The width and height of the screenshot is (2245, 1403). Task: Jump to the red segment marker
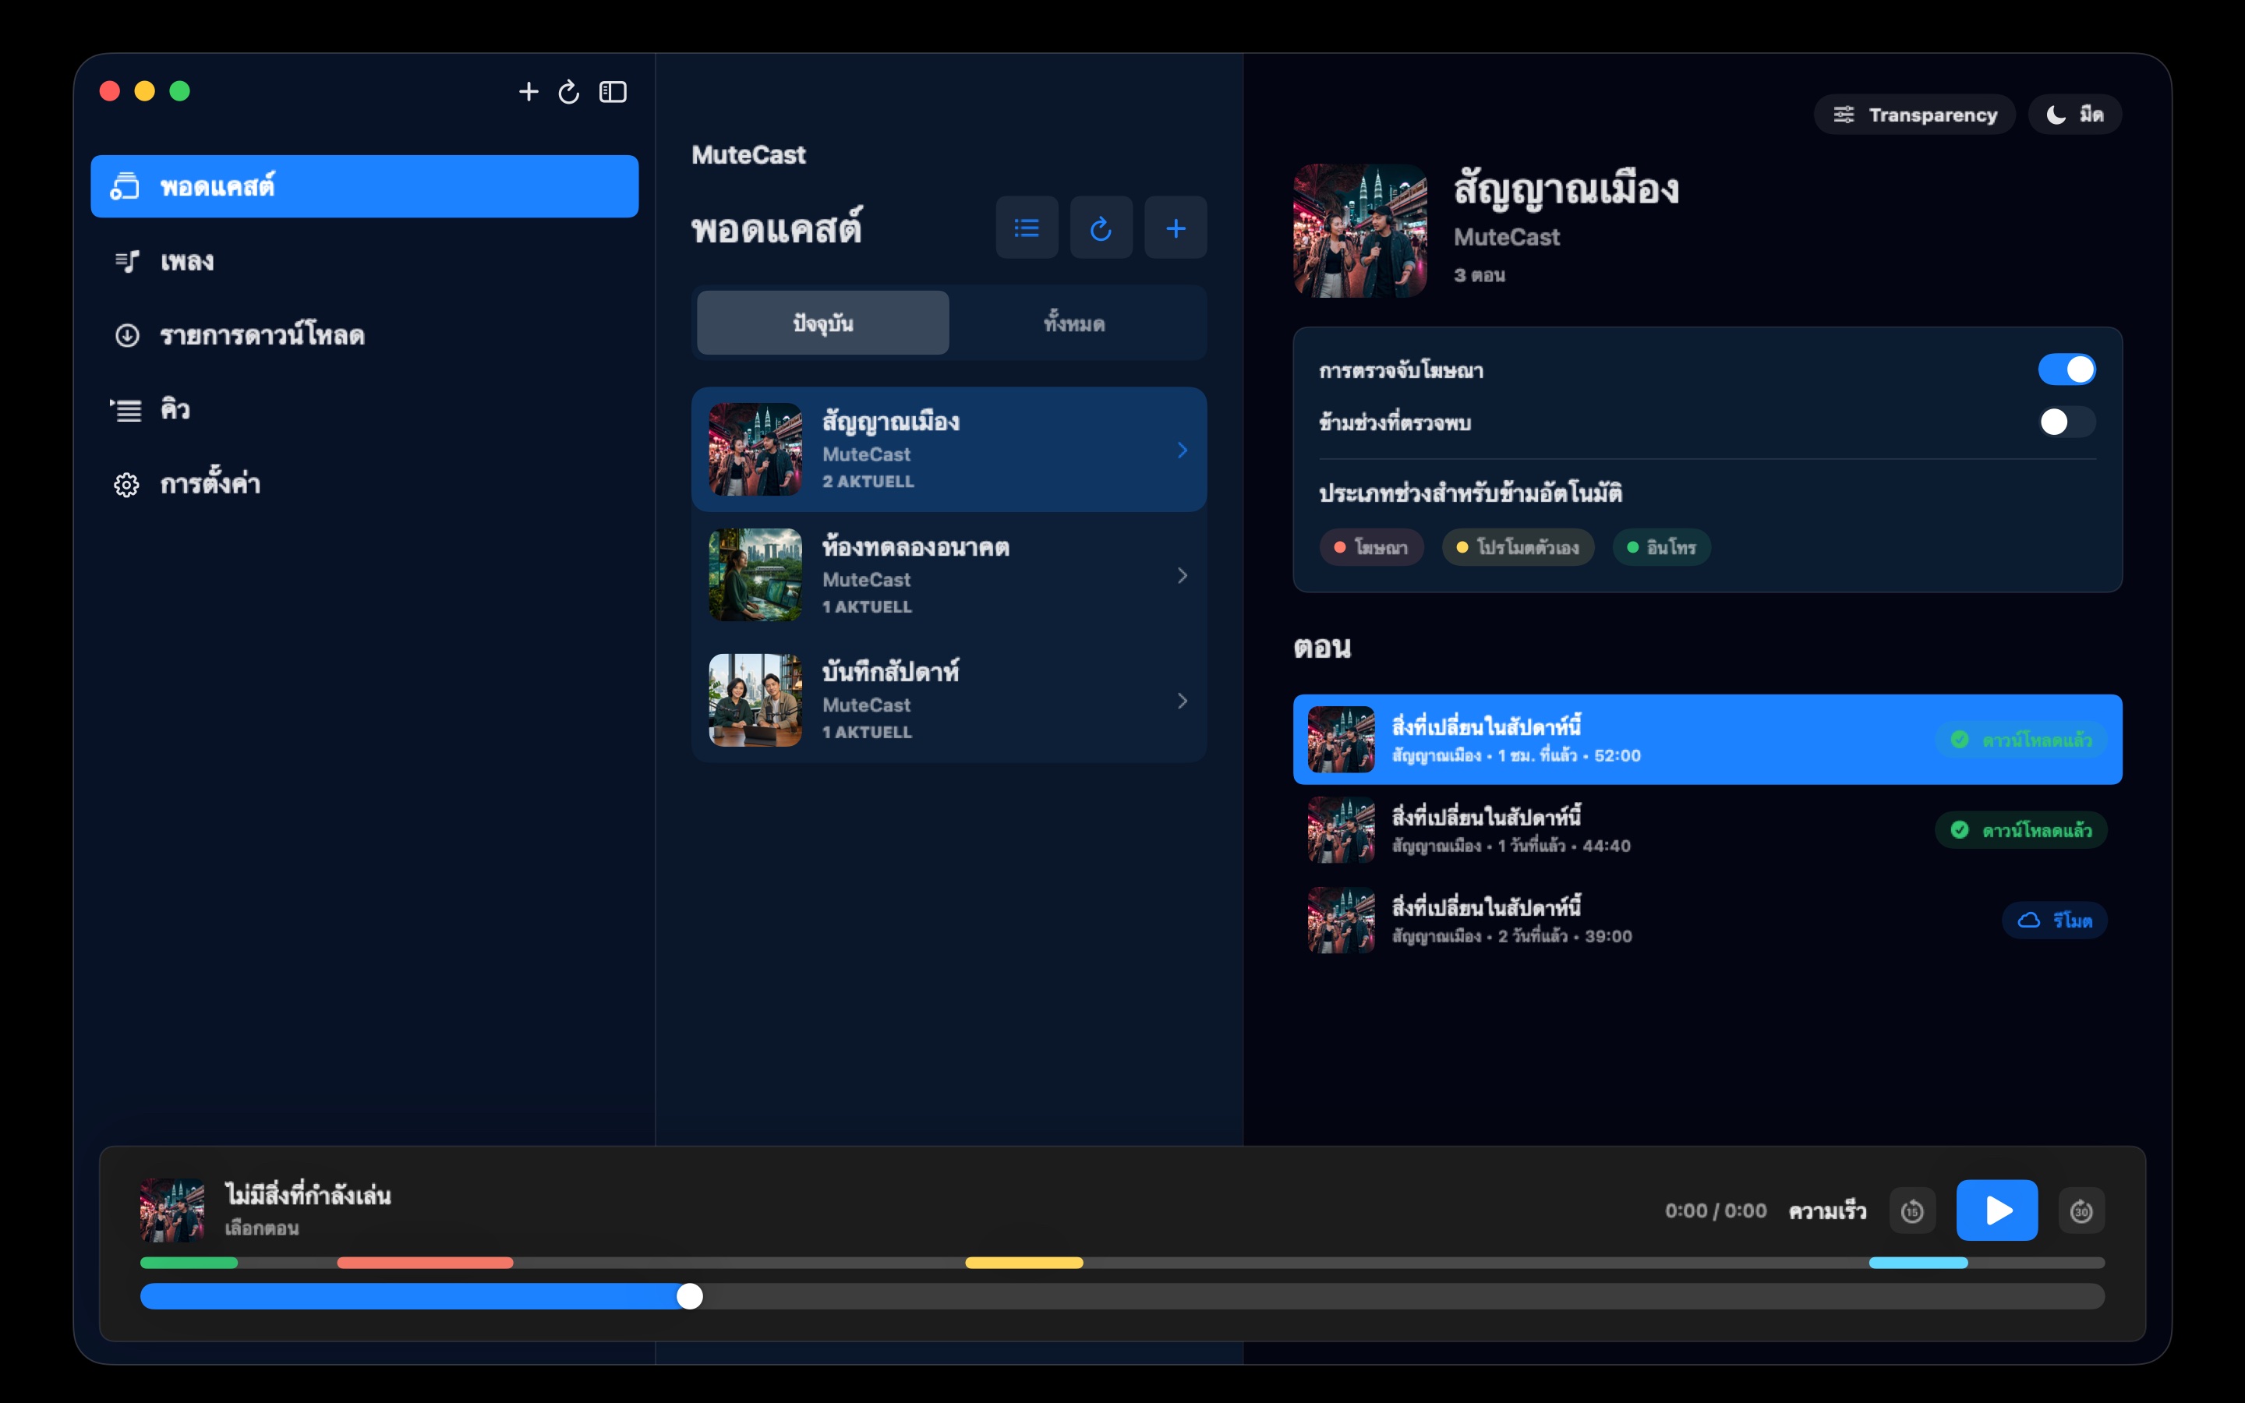pos(425,1262)
